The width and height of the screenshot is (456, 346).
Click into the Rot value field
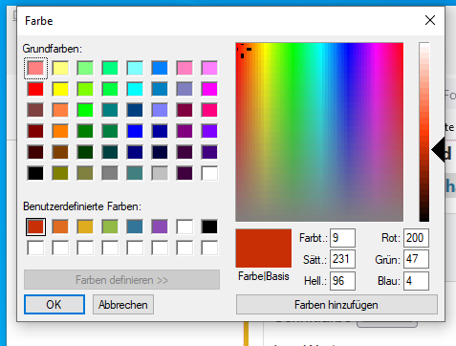(x=416, y=238)
